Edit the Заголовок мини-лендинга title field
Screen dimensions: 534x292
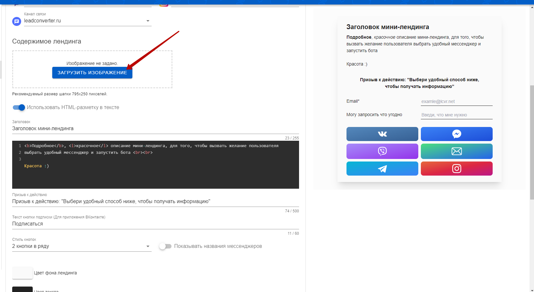(155, 129)
